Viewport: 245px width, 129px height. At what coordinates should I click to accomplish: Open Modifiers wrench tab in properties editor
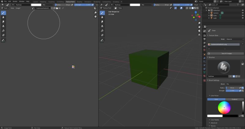pos(204,58)
